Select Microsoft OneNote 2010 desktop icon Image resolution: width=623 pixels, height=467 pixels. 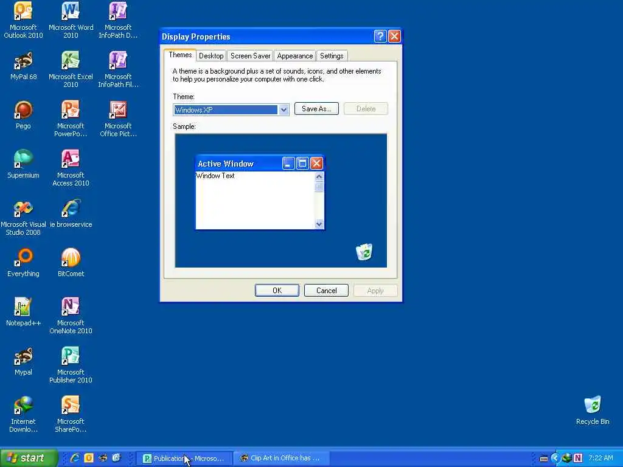(71, 316)
